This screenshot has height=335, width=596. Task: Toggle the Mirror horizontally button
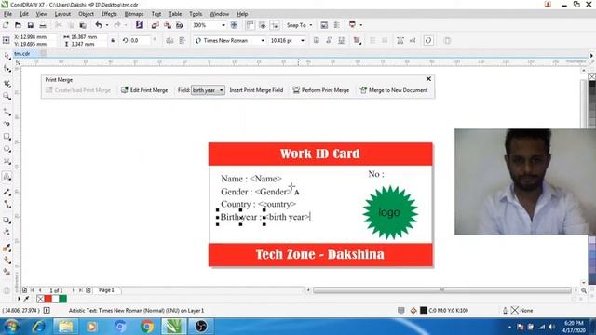169,40
